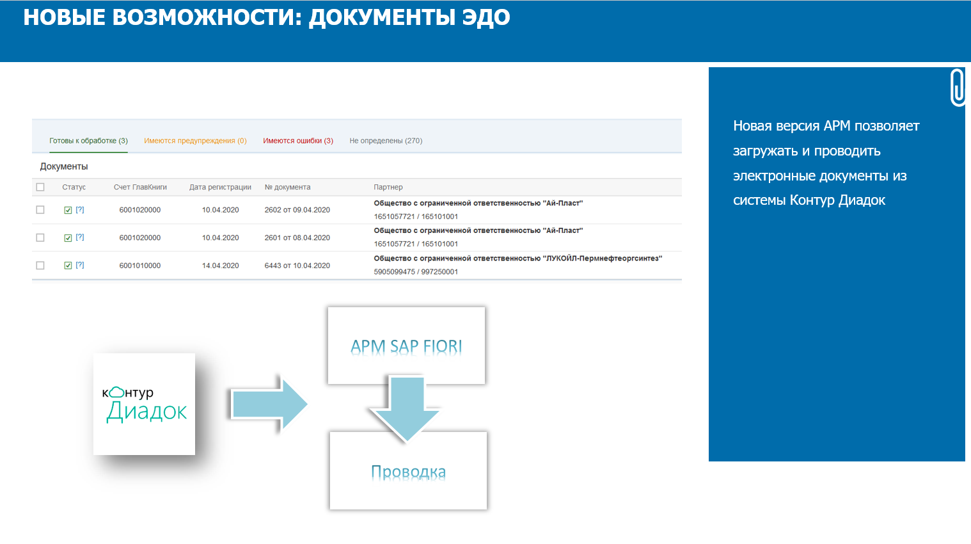Click the Проводка box

408,471
